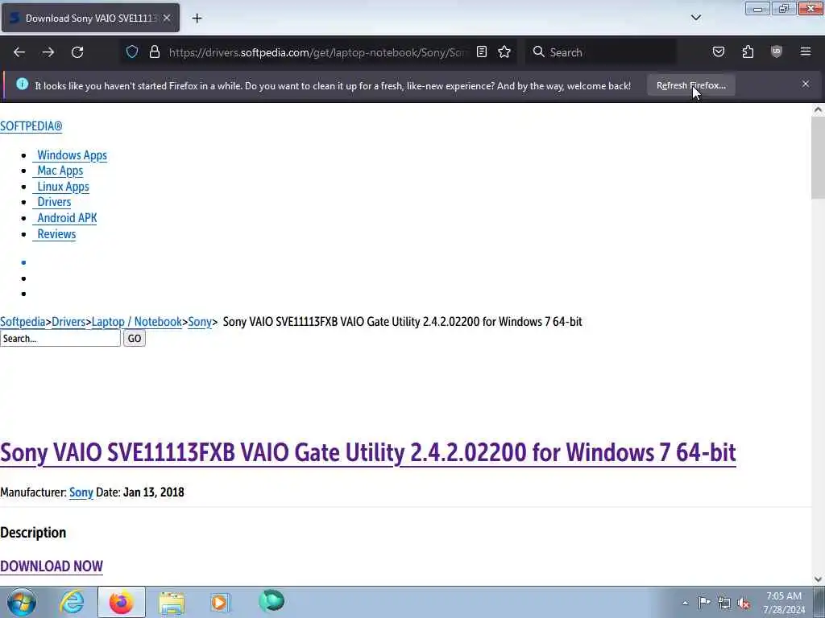
Task: Save the page to Pocket
Action: (x=718, y=51)
